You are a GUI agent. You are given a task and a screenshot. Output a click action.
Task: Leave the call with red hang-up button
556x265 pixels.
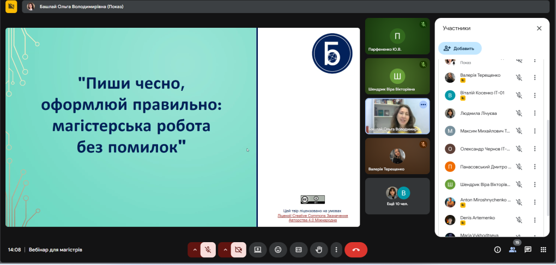(355, 250)
